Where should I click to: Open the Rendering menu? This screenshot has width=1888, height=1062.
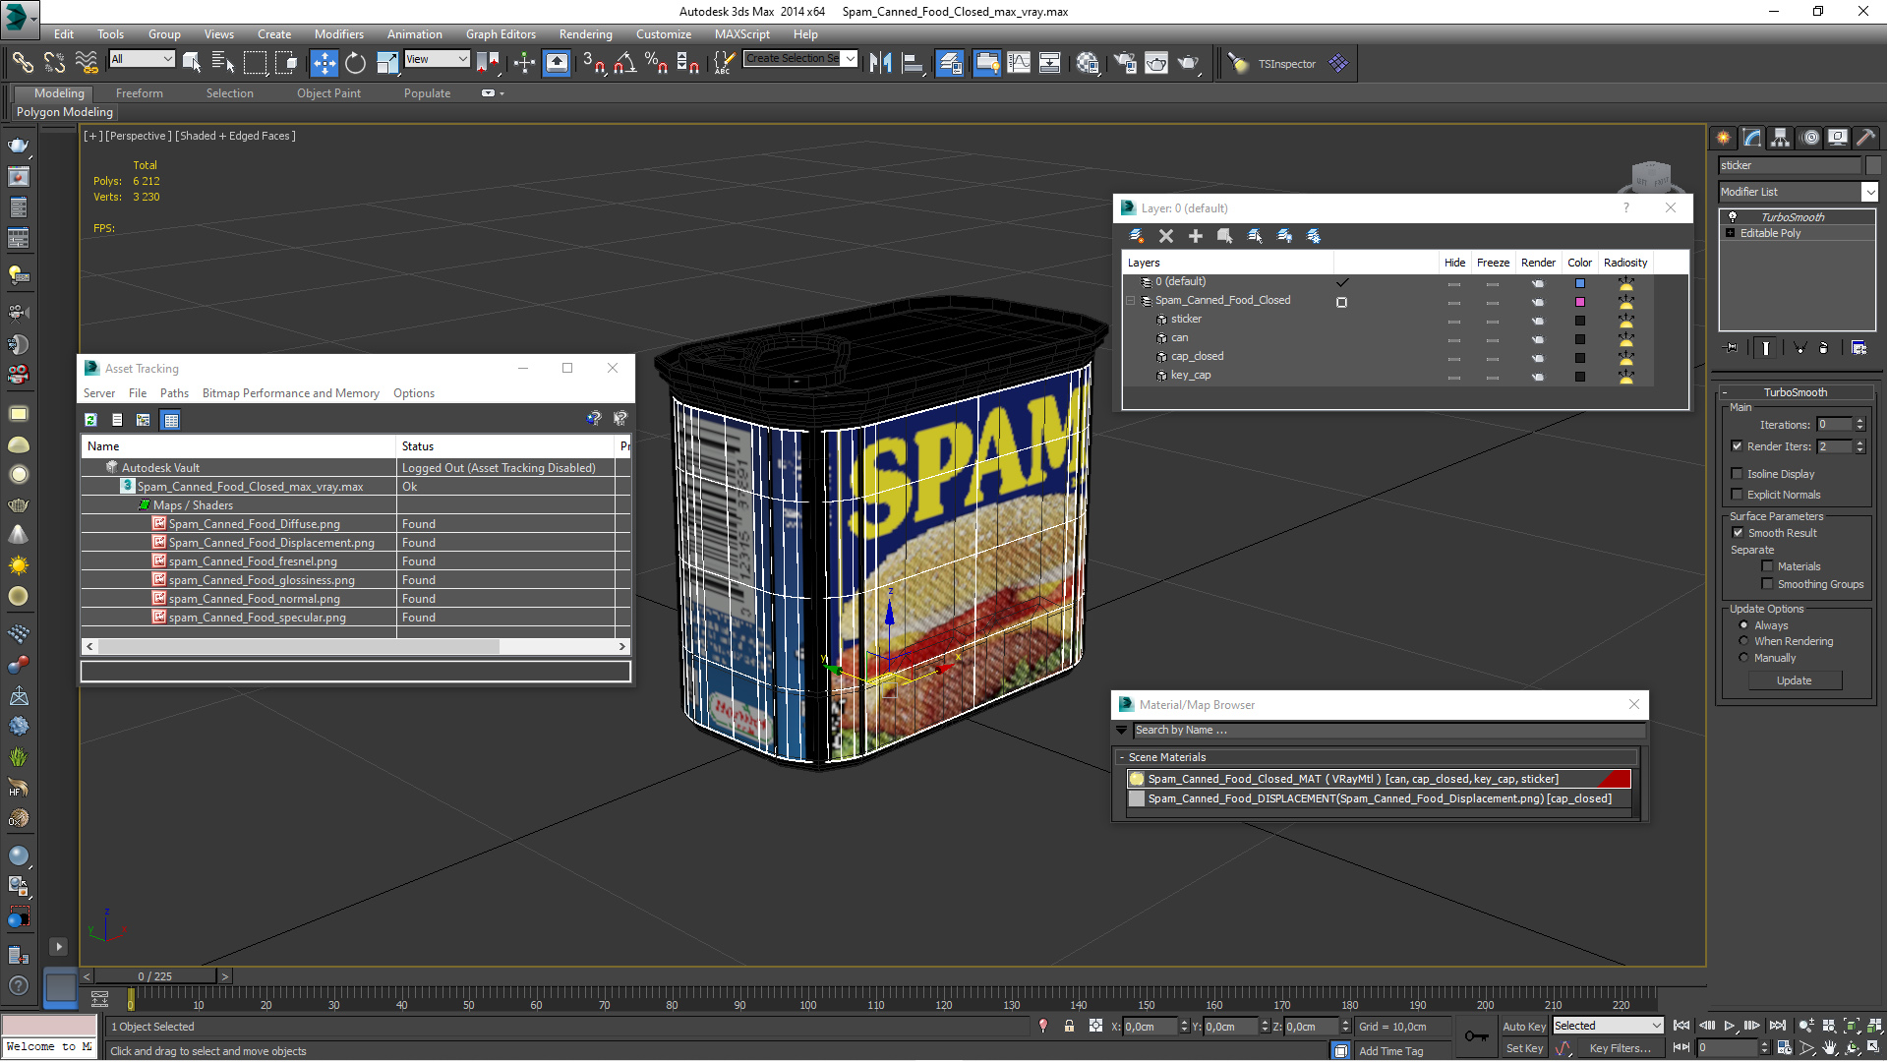585,34
